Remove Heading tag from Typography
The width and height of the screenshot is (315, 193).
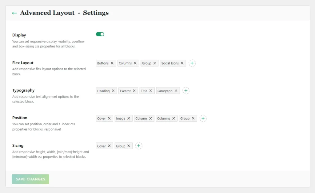click(113, 91)
